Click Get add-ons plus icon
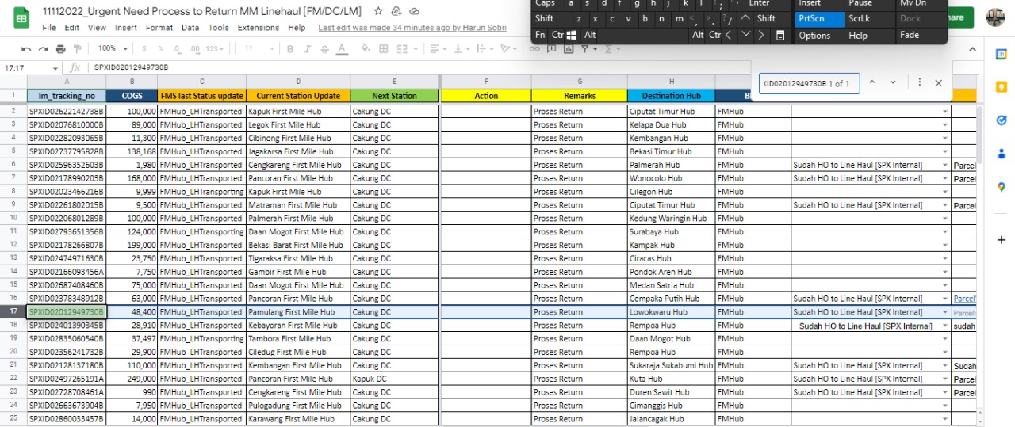 point(1002,239)
